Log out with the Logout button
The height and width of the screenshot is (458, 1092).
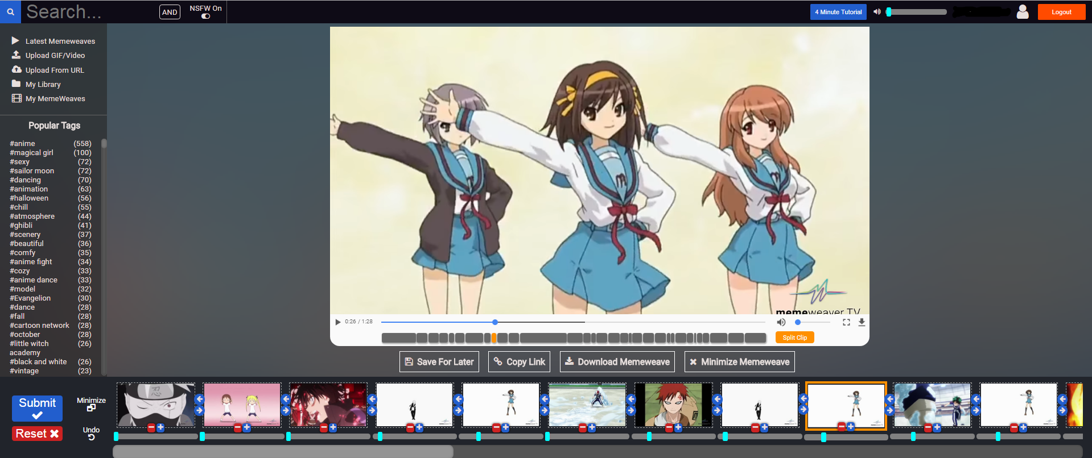click(x=1061, y=12)
